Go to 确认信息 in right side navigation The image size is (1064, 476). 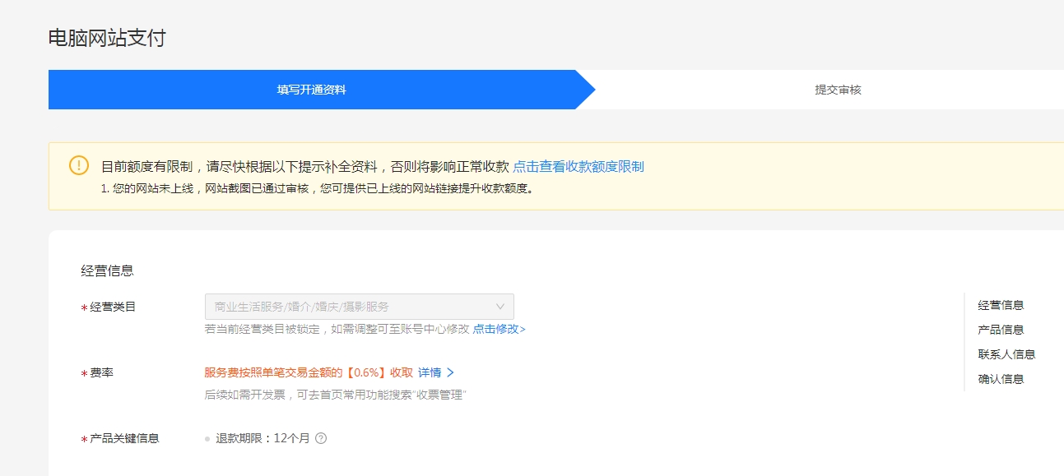(1001, 379)
